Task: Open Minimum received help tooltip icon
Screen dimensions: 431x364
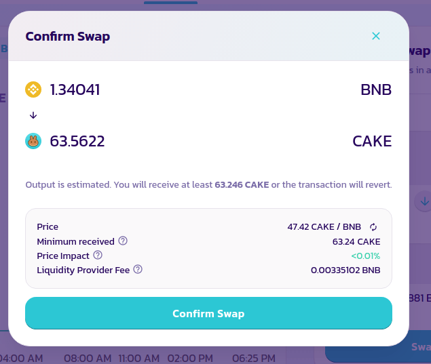Action: pos(123,241)
